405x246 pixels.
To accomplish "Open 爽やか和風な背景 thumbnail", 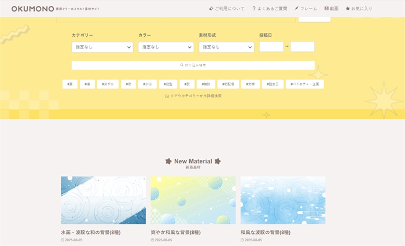I will [x=193, y=200].
